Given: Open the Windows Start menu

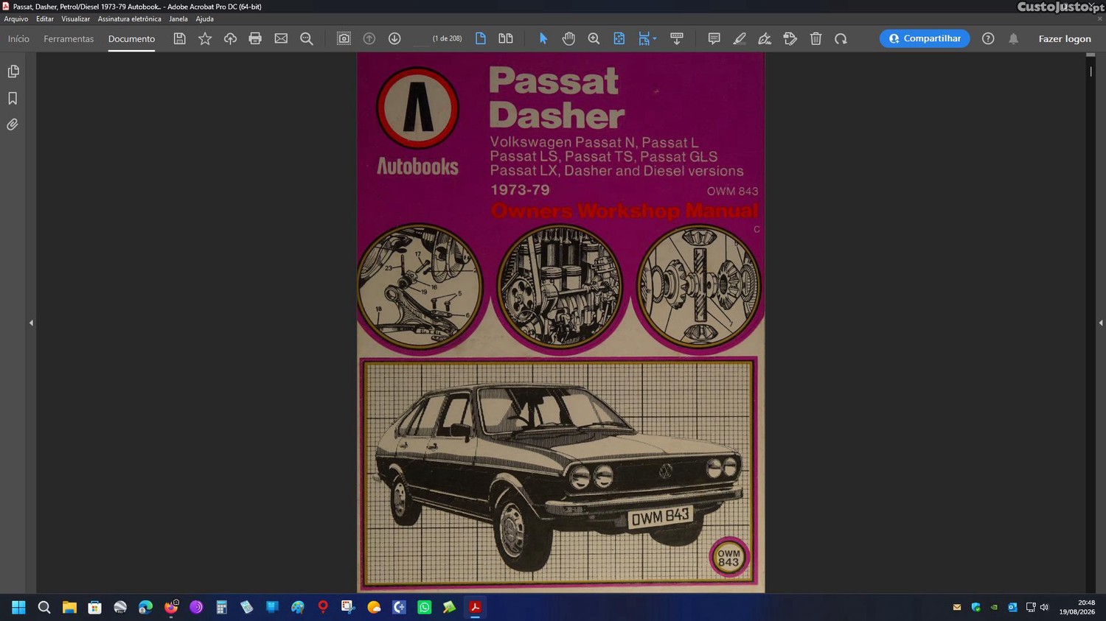Looking at the screenshot, I should pos(18,607).
